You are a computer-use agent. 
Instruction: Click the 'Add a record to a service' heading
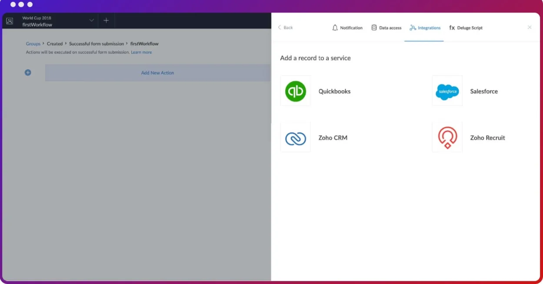click(315, 58)
